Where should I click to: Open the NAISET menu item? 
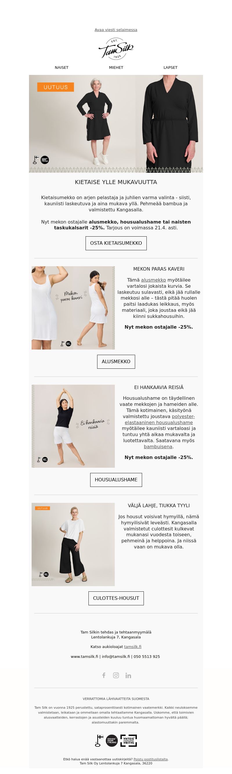pyautogui.click(x=61, y=68)
